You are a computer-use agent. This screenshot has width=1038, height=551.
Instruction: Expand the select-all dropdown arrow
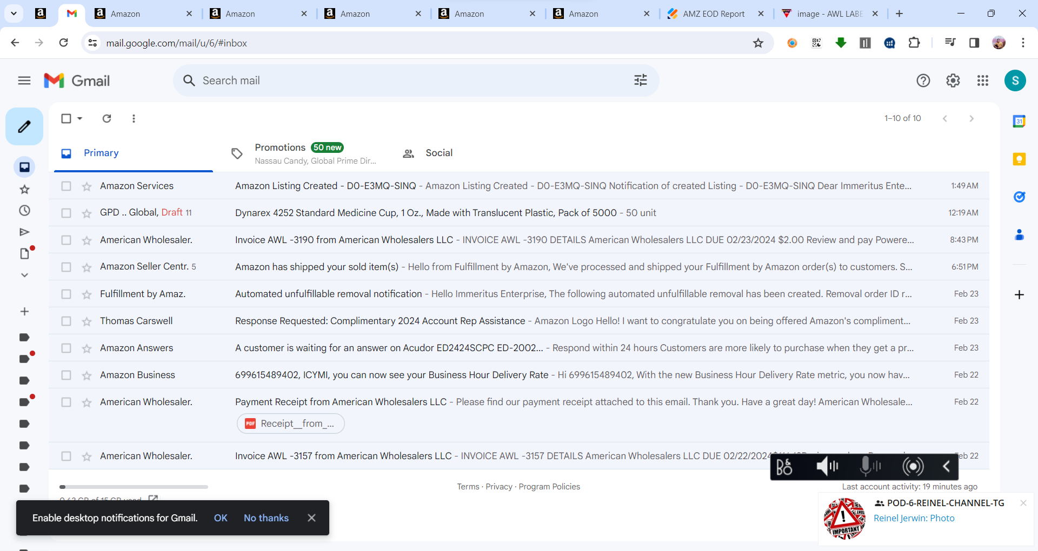pos(80,118)
